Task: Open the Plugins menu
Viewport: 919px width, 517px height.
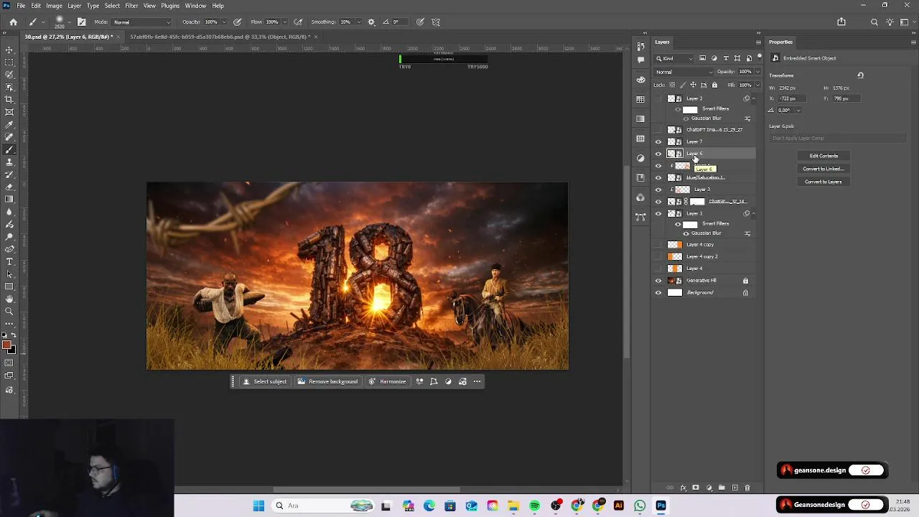Action: pos(170,6)
